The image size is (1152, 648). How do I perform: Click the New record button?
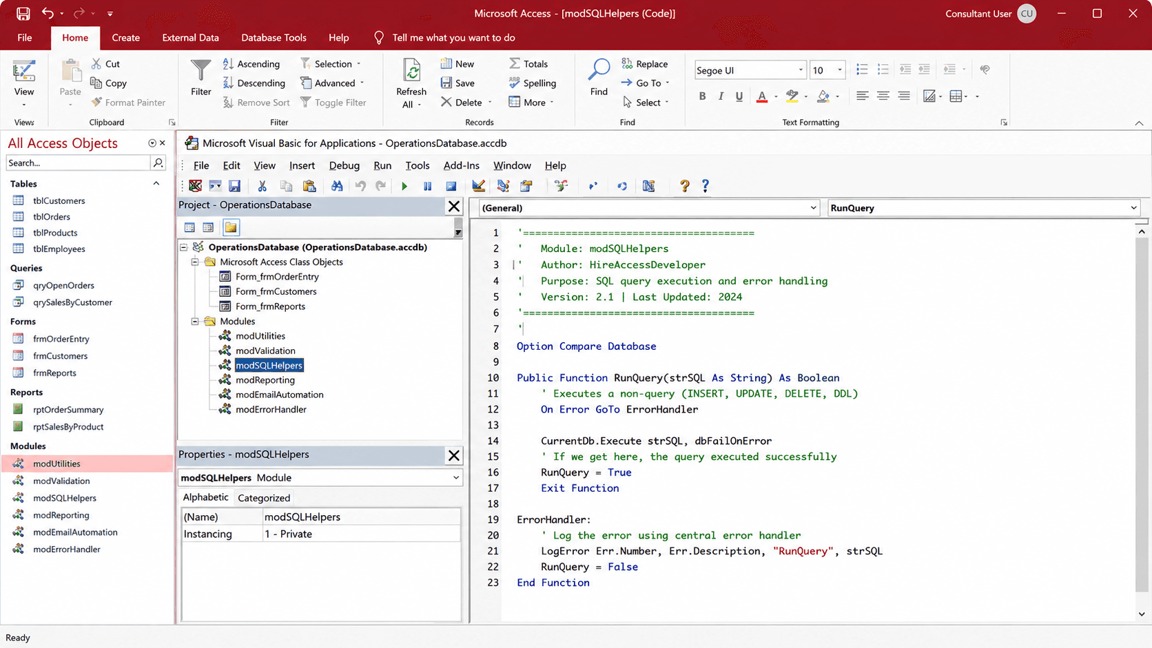coord(457,64)
